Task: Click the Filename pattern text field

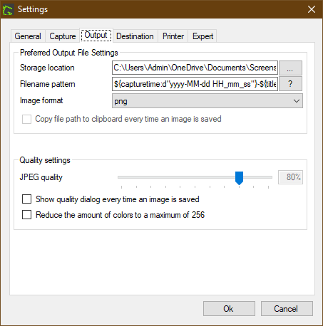Action: click(x=195, y=84)
